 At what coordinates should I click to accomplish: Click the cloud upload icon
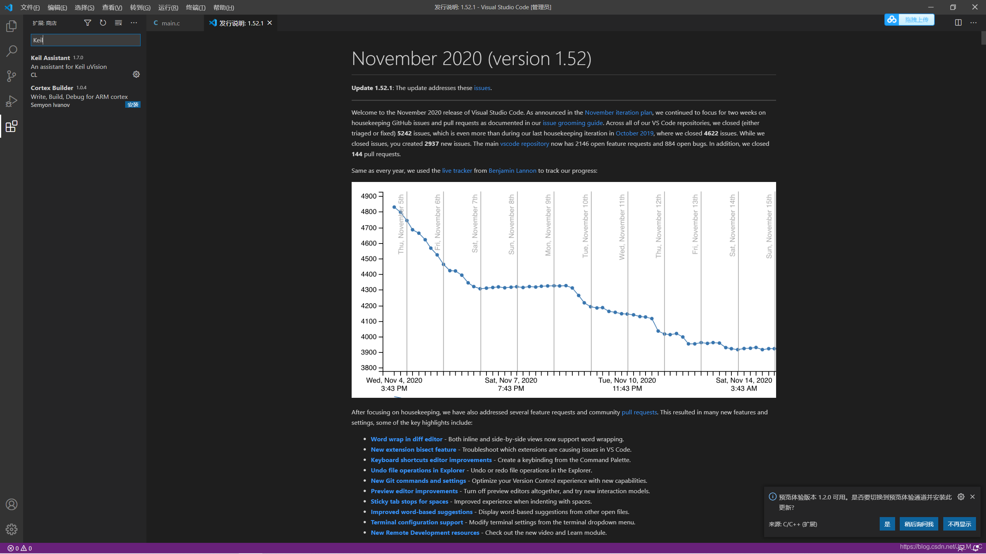[892, 20]
